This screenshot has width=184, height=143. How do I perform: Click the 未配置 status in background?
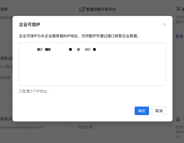click(5, 77)
